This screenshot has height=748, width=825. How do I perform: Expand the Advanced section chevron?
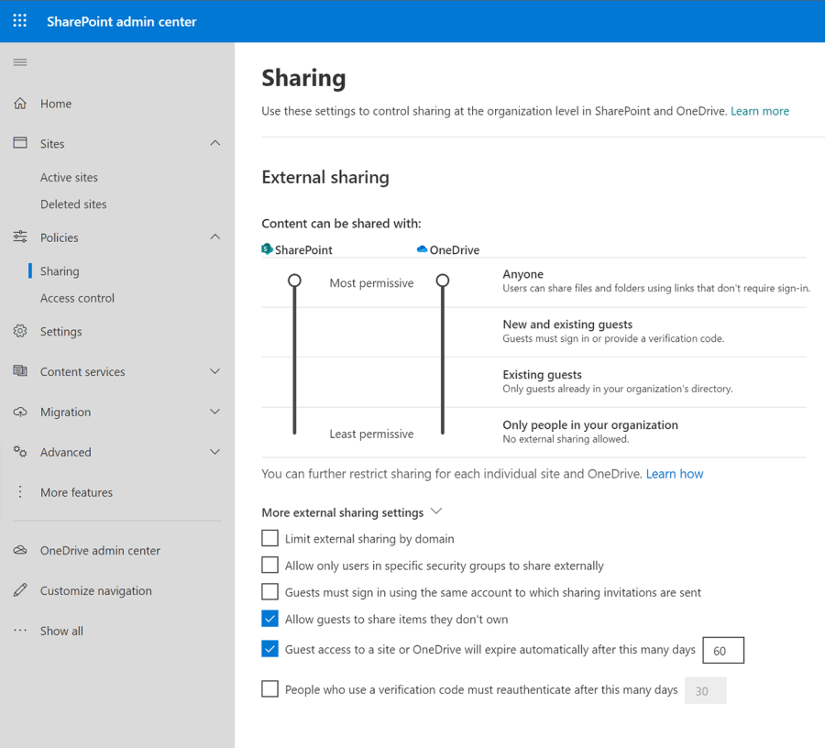pyautogui.click(x=214, y=452)
